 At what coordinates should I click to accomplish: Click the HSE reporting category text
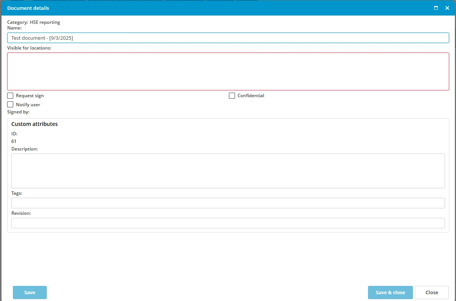45,22
